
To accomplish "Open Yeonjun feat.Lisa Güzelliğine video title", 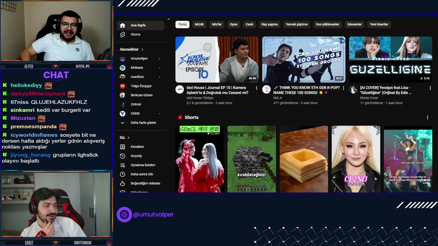I will tap(386, 90).
